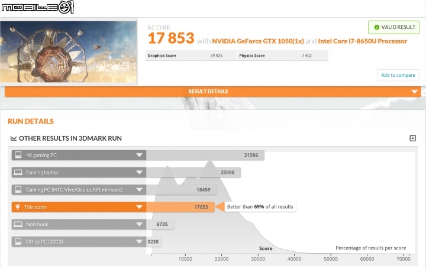Collapse the Other Results in 3DMark Run section

tap(412, 138)
